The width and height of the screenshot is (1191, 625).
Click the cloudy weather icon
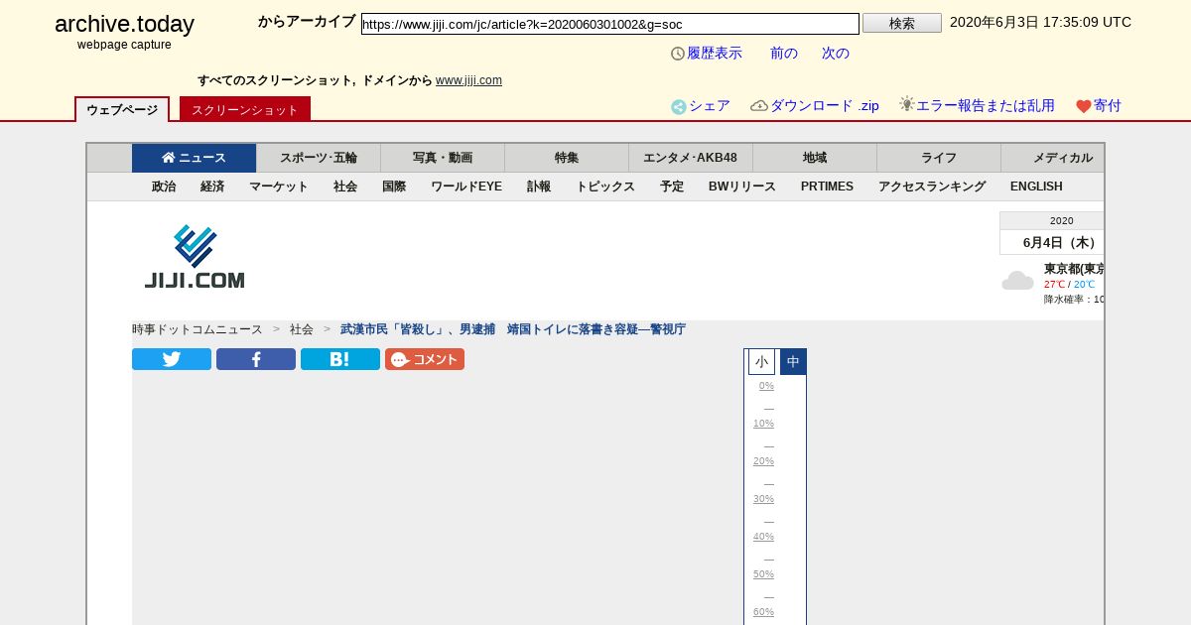1017,281
